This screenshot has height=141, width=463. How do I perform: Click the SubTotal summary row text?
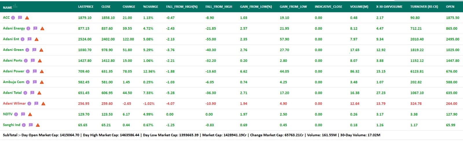(x=192, y=135)
